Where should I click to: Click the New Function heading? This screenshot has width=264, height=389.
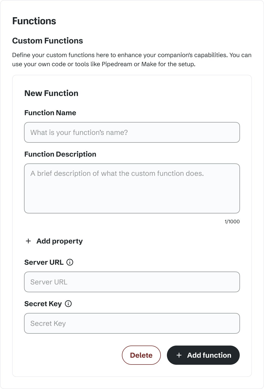51,93
